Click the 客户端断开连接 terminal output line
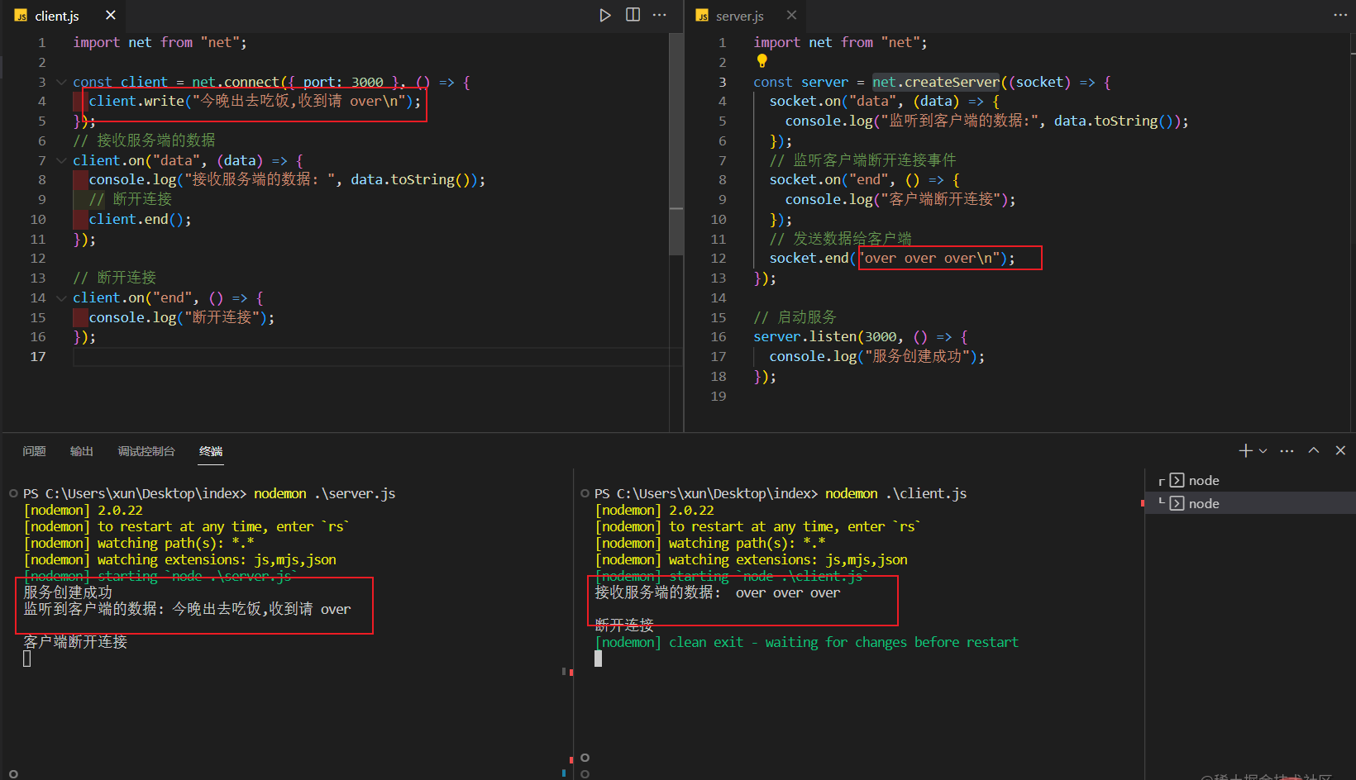This screenshot has height=780, width=1356. [x=75, y=642]
